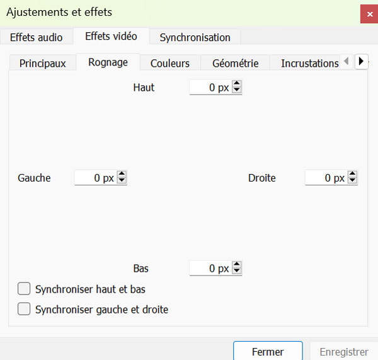Viewport: 378px width, 360px height.
Task: Select the Couleurs sub-tab
Action: pyautogui.click(x=170, y=63)
